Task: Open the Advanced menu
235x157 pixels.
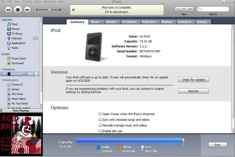Action: (50, 1)
